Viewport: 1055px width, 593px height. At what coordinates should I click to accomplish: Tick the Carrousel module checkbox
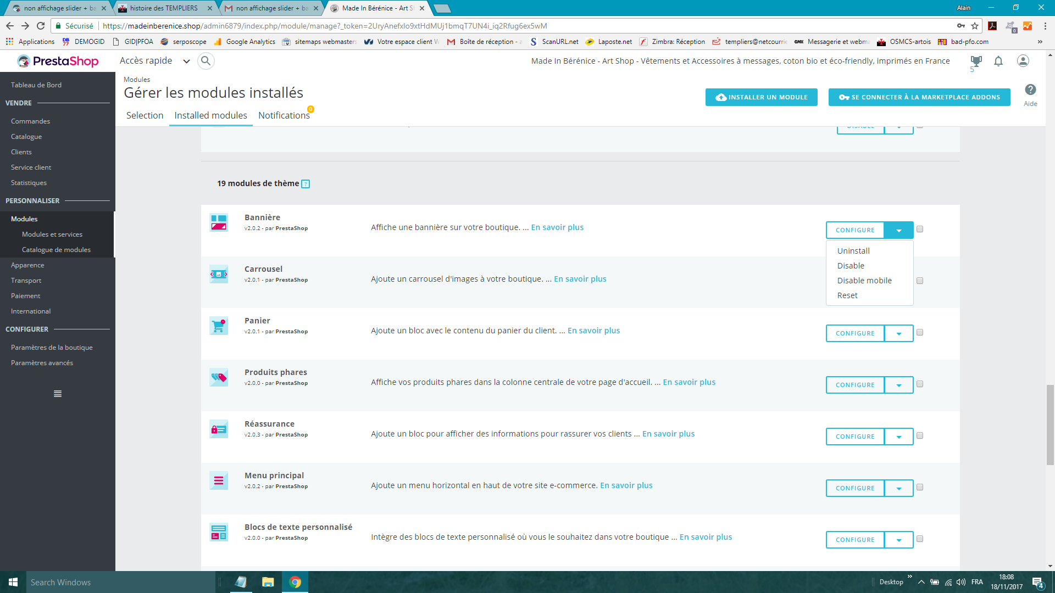click(x=920, y=281)
